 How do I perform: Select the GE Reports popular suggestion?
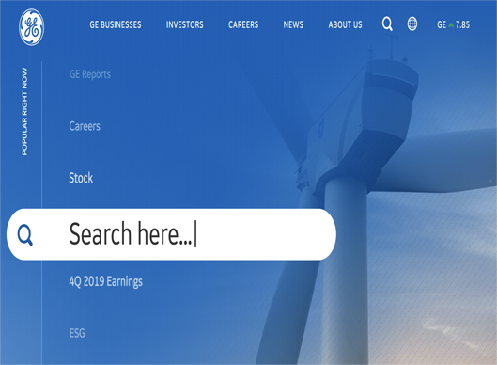point(90,74)
